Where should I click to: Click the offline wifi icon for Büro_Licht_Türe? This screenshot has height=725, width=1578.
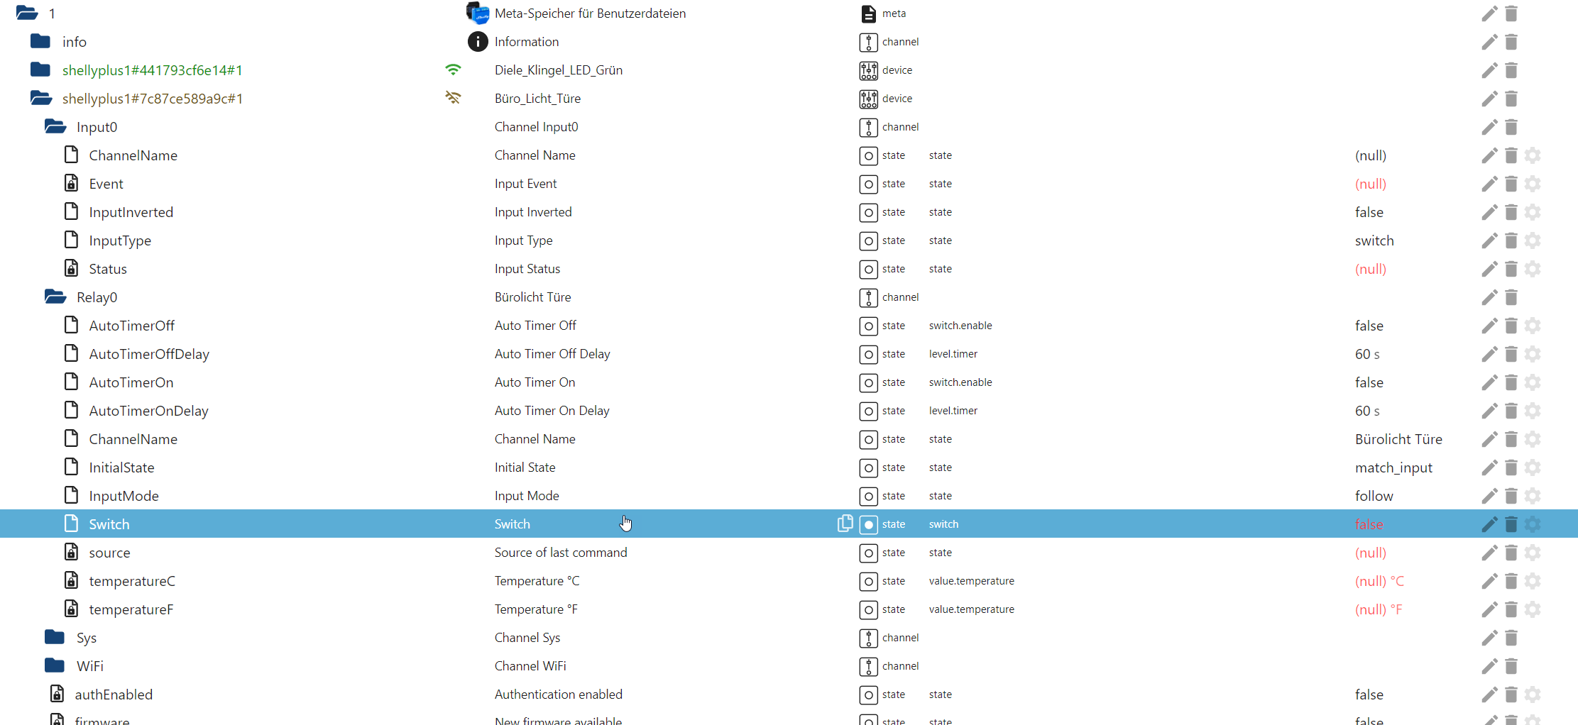[x=453, y=98]
